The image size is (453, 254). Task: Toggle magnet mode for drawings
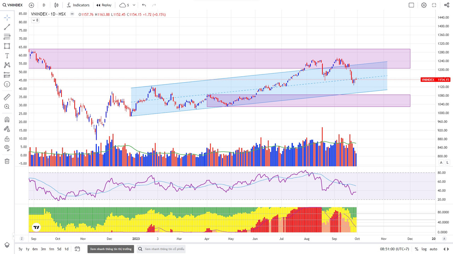click(7, 120)
